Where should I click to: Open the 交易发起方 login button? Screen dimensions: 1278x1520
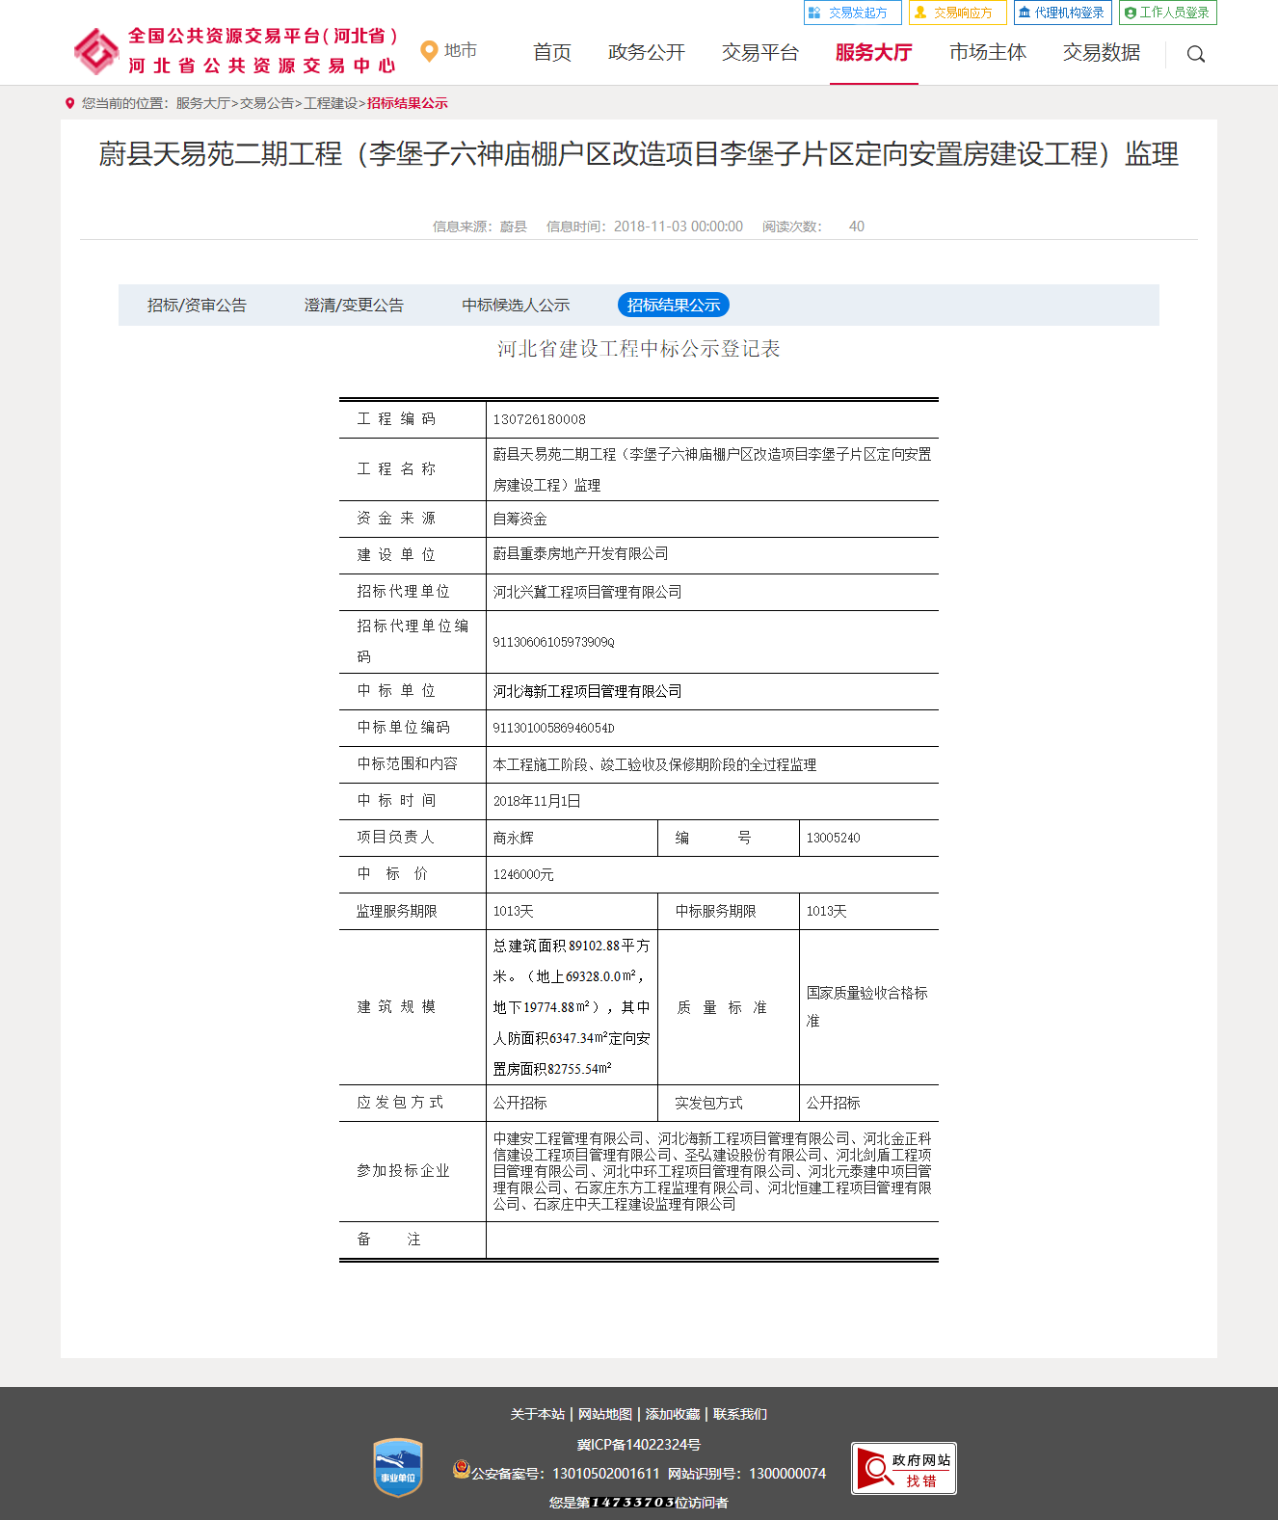point(852,13)
